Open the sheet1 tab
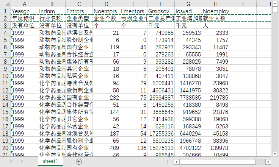Screen dimensions: 279x167 click(50, 161)
